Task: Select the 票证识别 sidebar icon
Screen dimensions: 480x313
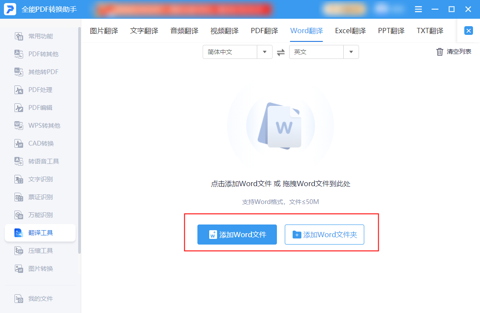Action: (x=19, y=197)
